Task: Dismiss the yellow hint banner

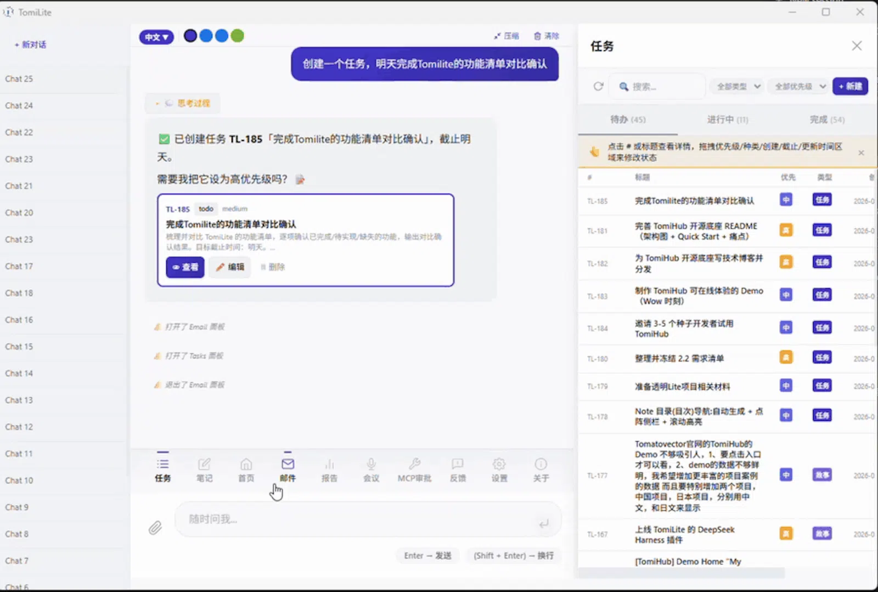Action: [x=861, y=153]
